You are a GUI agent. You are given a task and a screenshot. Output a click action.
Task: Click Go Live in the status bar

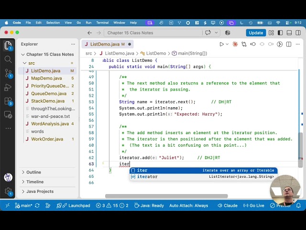pos(254,206)
